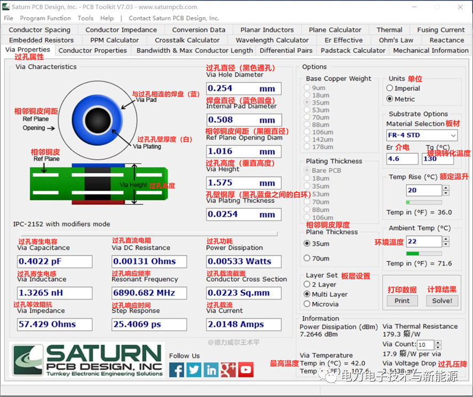Click Ref Plane Opening Diam field
The height and width of the screenshot is (397, 473).
pos(244,152)
